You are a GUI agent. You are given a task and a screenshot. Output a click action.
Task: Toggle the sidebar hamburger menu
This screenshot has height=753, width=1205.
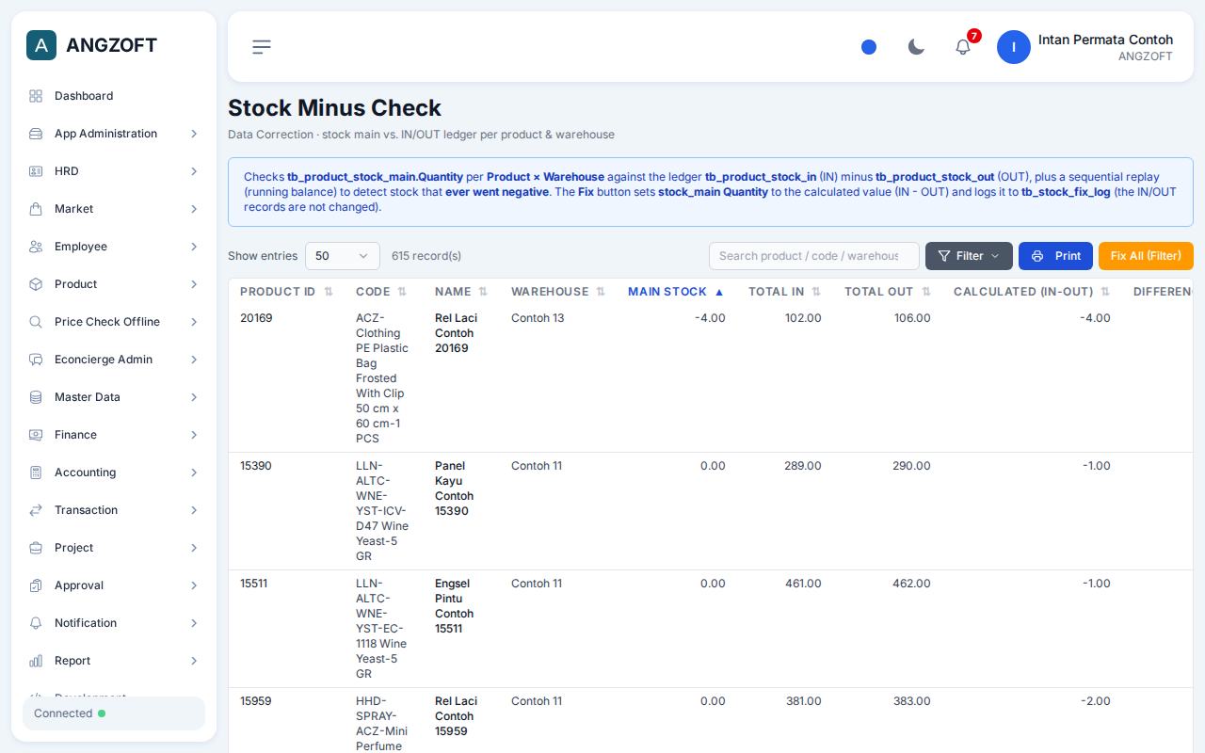click(262, 47)
